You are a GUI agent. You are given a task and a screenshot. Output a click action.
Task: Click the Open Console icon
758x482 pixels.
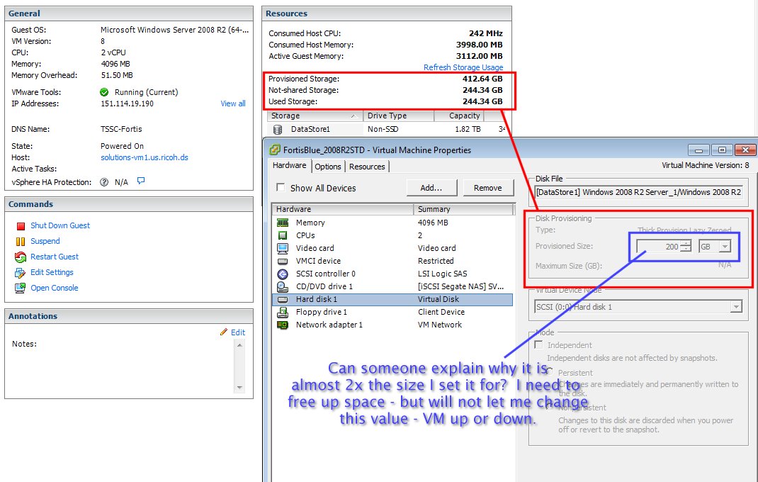(21, 288)
